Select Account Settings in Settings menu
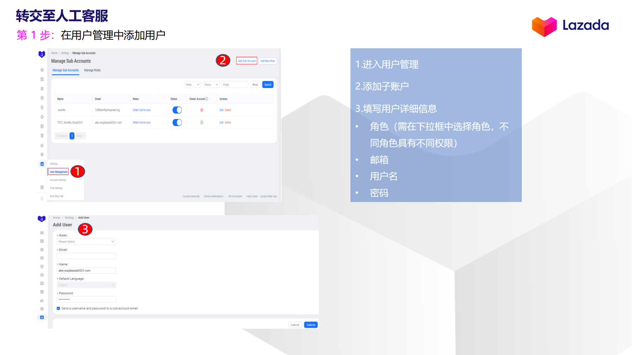632x355 pixels. [58, 180]
